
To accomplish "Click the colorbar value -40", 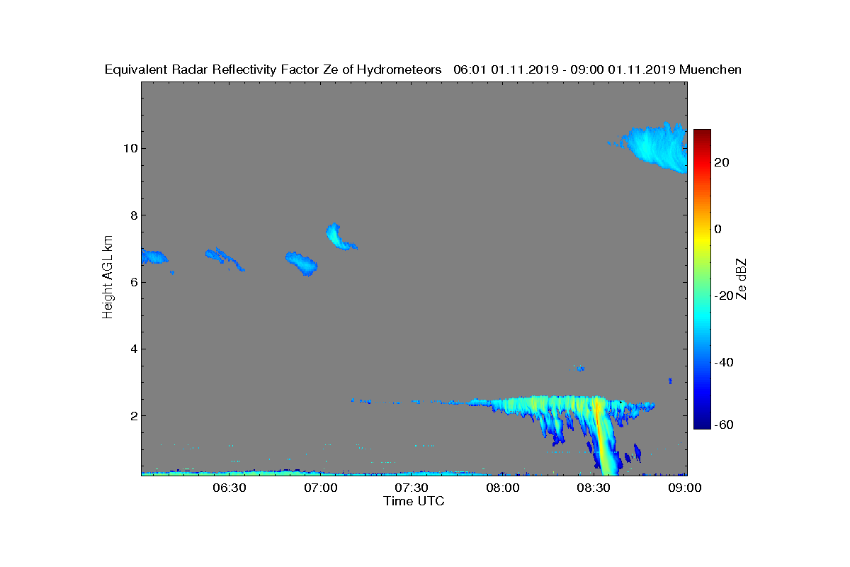I will point(723,363).
